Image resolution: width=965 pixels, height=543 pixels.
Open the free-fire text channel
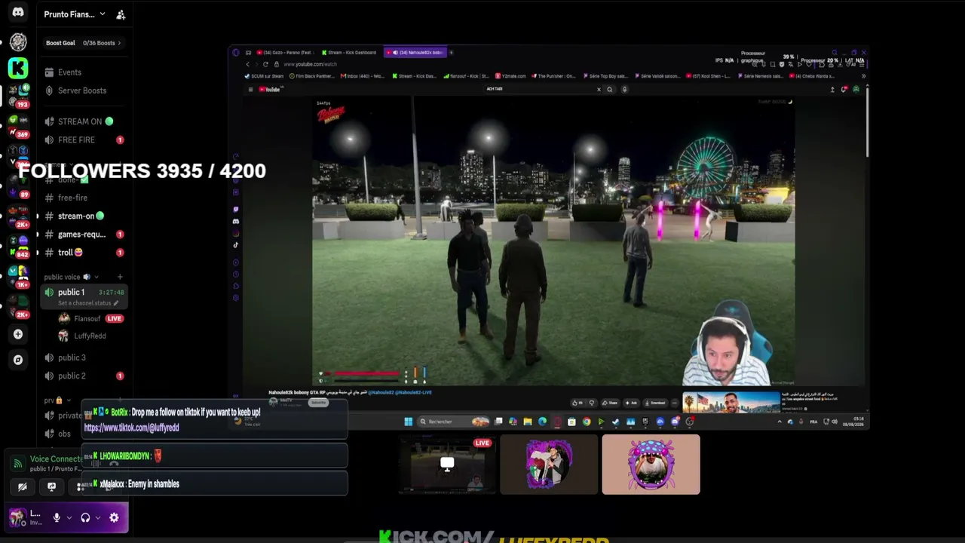coord(84,198)
